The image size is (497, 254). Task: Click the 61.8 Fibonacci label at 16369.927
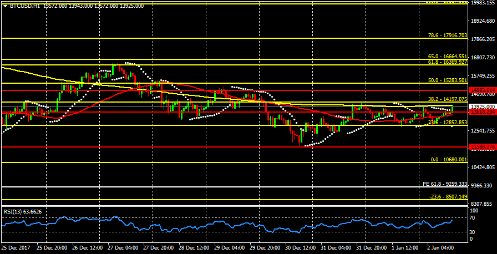click(x=448, y=62)
